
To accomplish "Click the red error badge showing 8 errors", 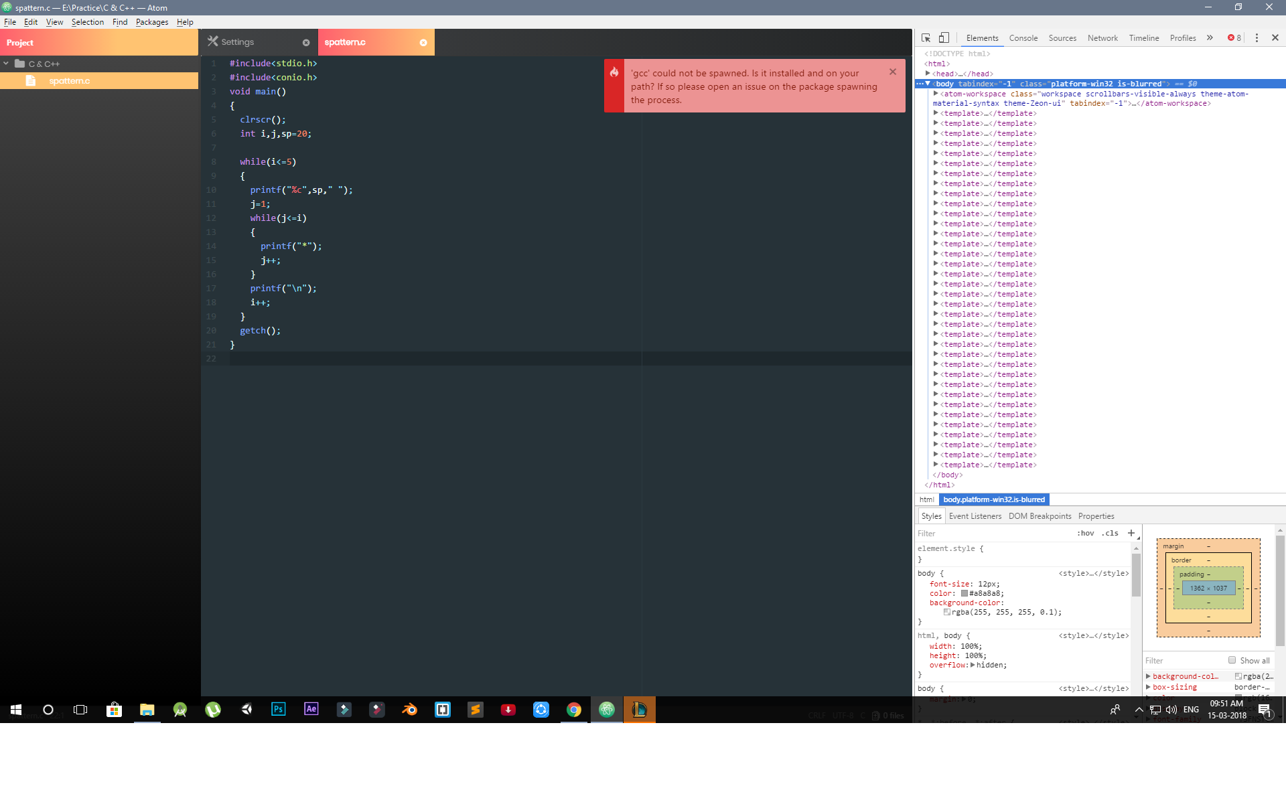I will click(1234, 38).
